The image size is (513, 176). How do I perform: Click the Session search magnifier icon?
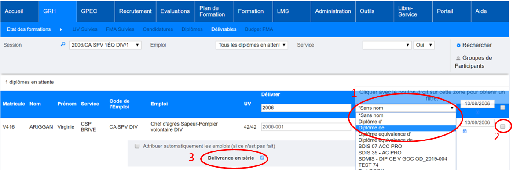pos(63,45)
